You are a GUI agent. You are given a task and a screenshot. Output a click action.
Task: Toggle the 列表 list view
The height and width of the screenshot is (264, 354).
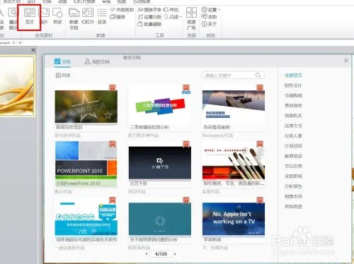click(63, 76)
